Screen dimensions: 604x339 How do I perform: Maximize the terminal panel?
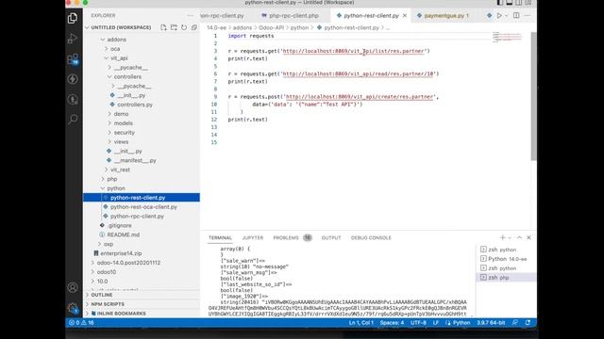(519, 237)
